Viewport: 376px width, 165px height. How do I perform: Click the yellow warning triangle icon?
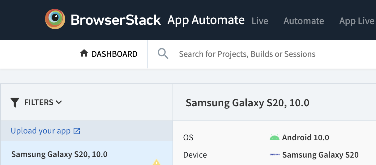click(x=156, y=162)
